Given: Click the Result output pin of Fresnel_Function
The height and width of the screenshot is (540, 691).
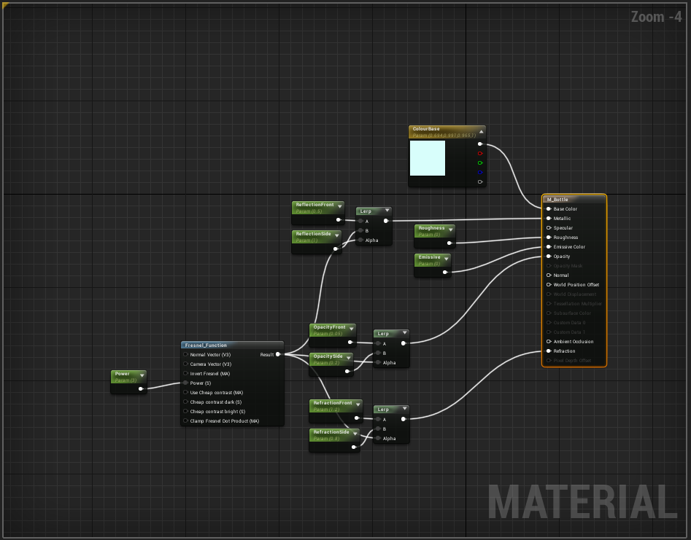Looking at the screenshot, I should pyautogui.click(x=277, y=354).
